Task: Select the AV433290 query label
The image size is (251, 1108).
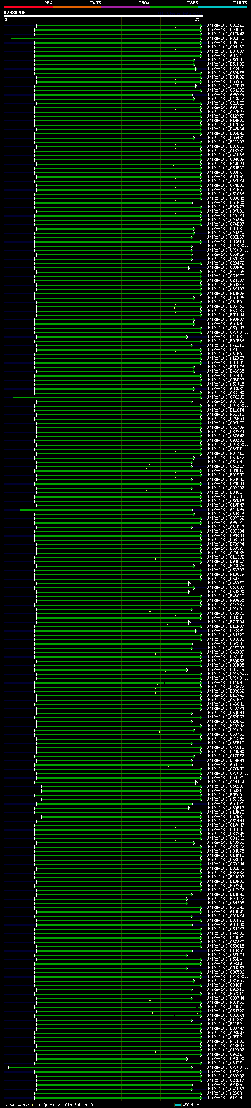Action: pos(15,13)
